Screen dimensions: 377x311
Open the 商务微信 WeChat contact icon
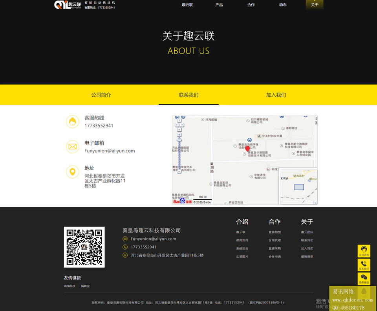point(364,278)
